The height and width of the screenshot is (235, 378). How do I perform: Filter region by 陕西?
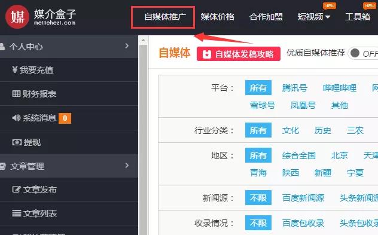tap(291, 173)
